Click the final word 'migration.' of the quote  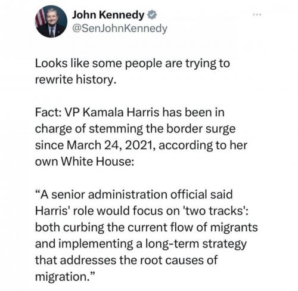tap(61, 277)
